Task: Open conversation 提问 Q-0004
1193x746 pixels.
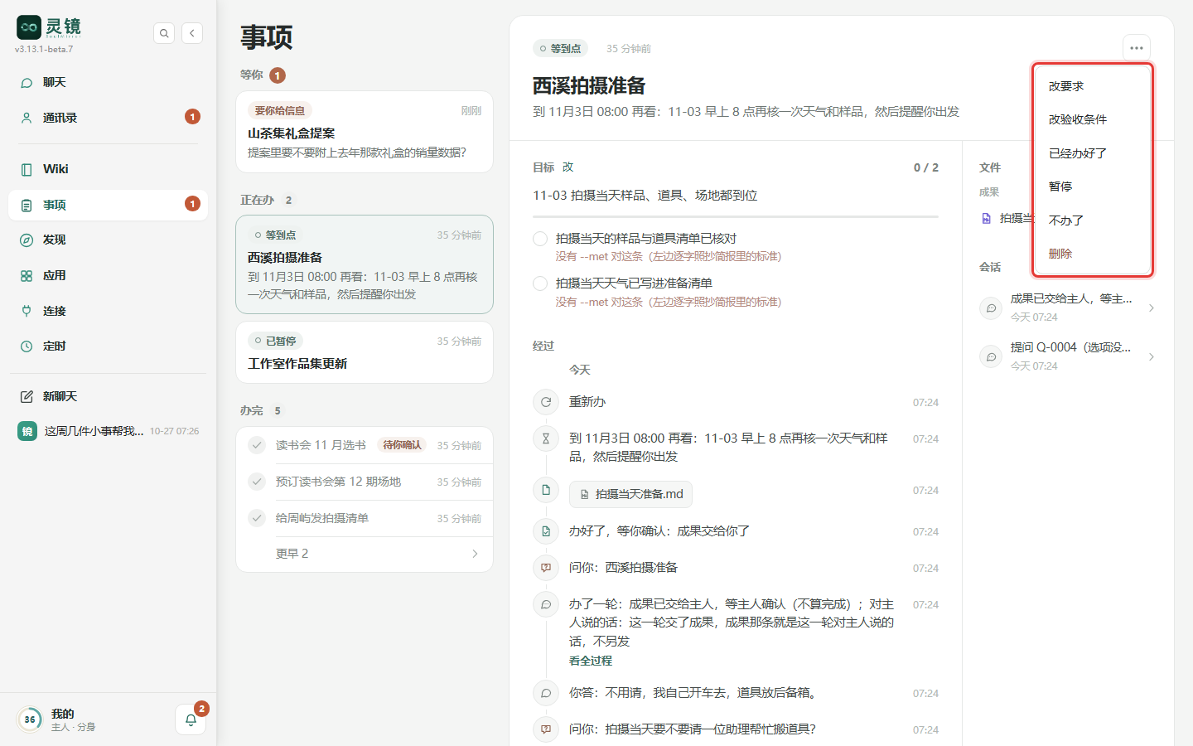Action: 1068,356
